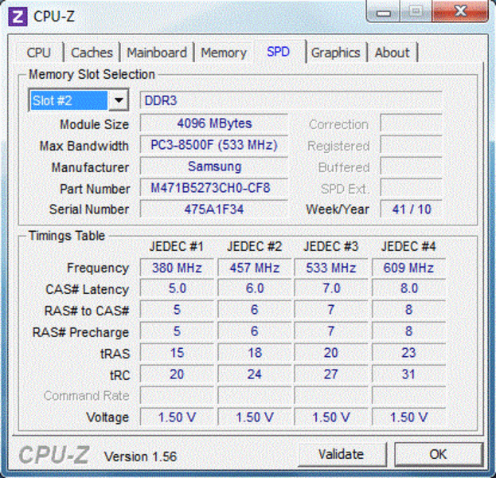This screenshot has width=496, height=478.
Task: Go to the Graphics tab
Action: [x=336, y=53]
